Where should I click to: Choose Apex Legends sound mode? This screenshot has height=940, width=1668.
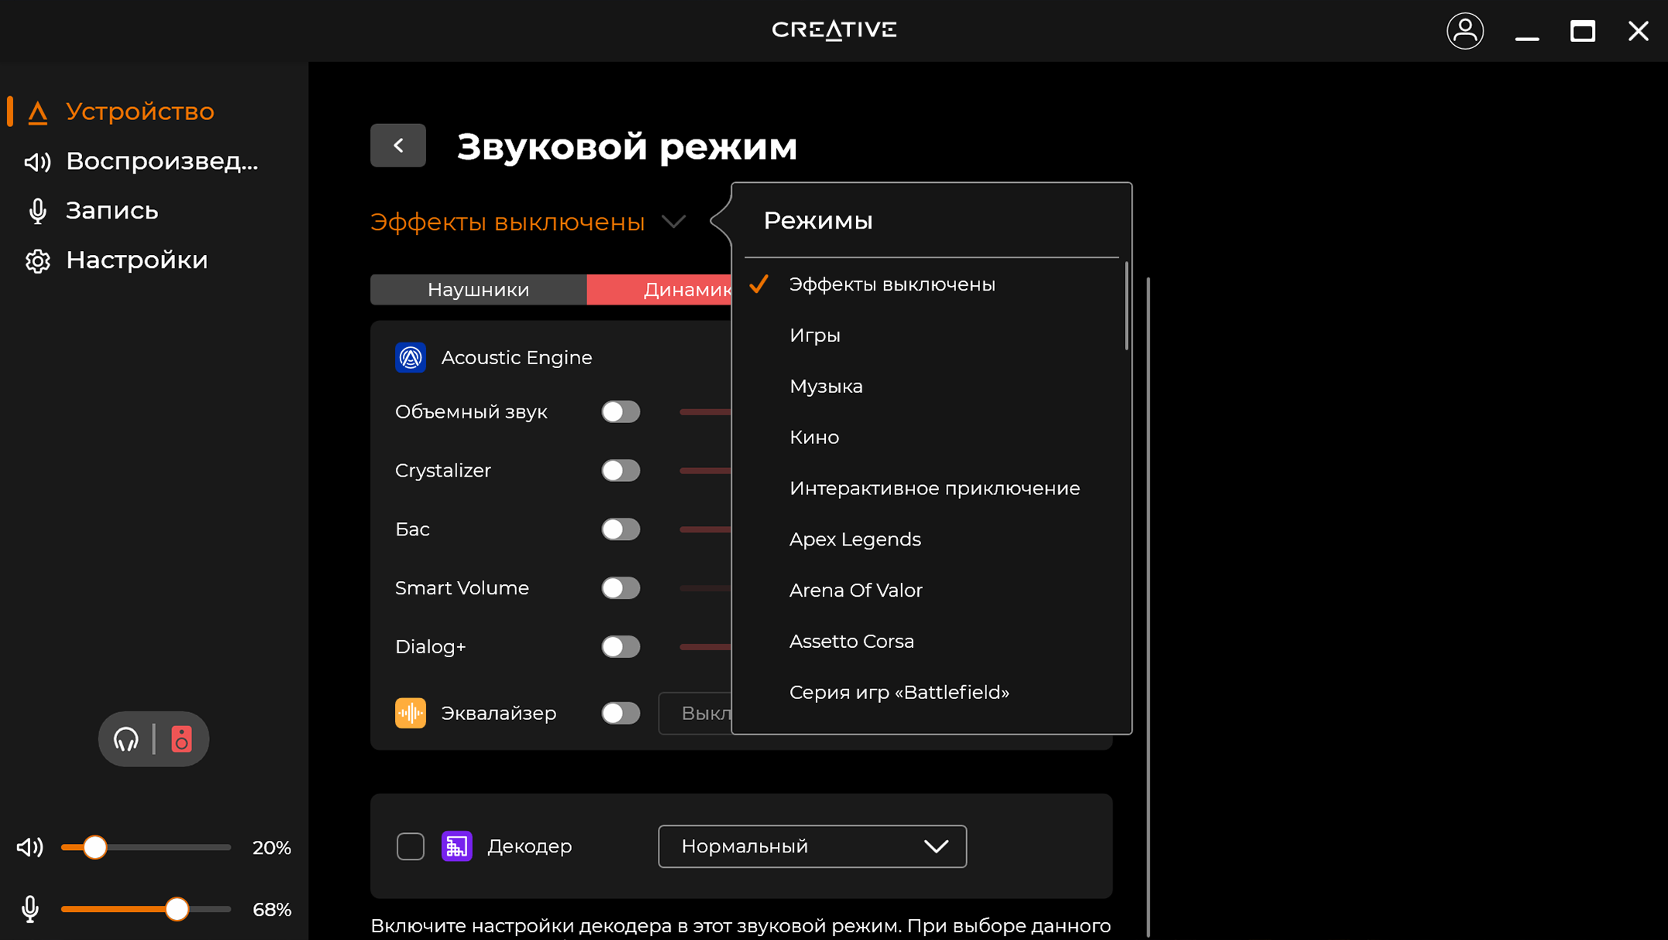click(855, 539)
